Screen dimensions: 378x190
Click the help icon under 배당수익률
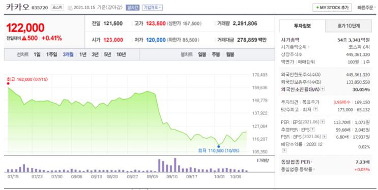284,150
